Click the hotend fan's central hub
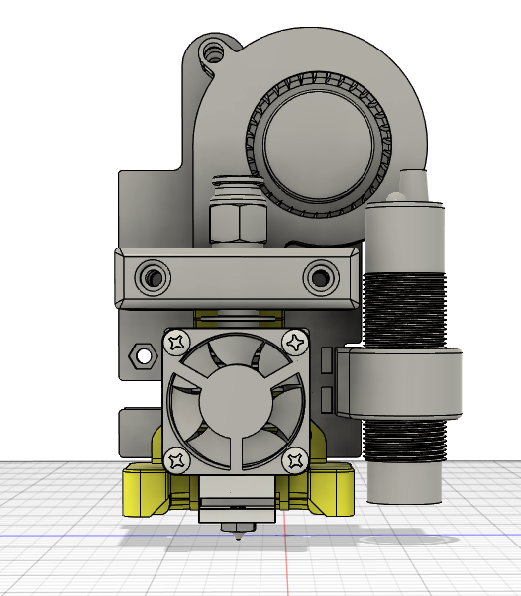The image size is (521, 596). (236, 402)
